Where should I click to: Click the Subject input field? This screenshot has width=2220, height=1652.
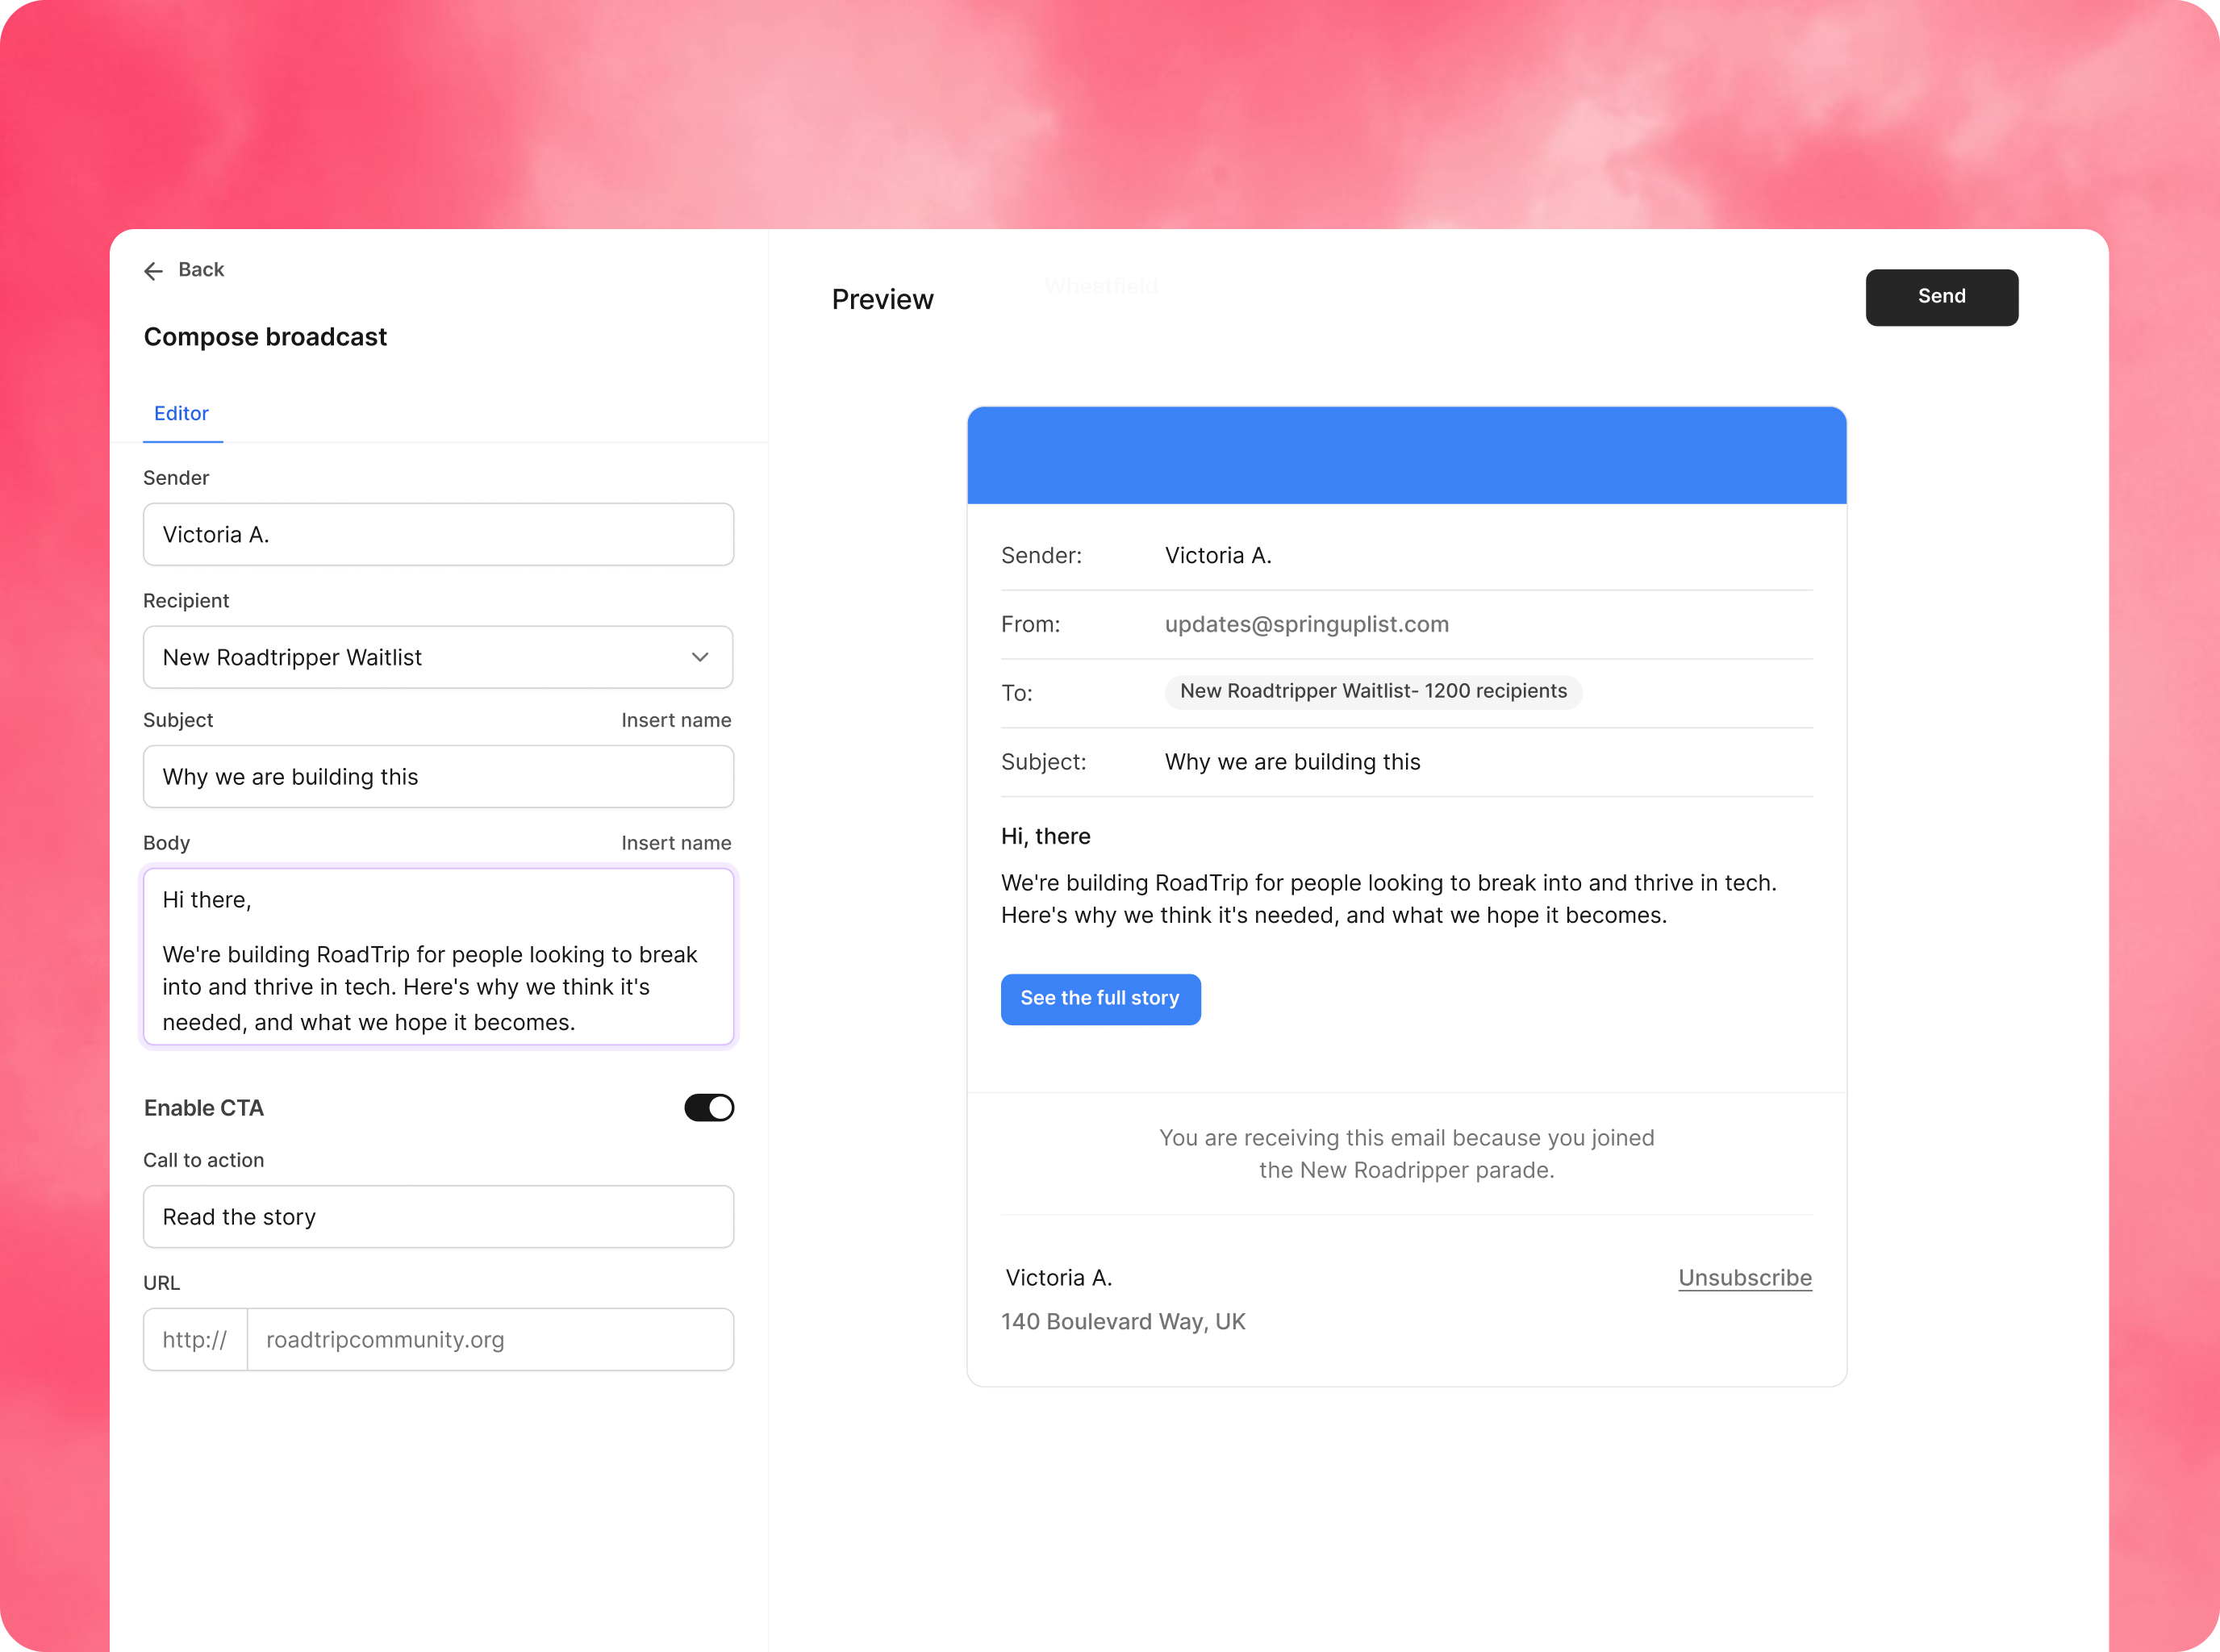coord(438,777)
